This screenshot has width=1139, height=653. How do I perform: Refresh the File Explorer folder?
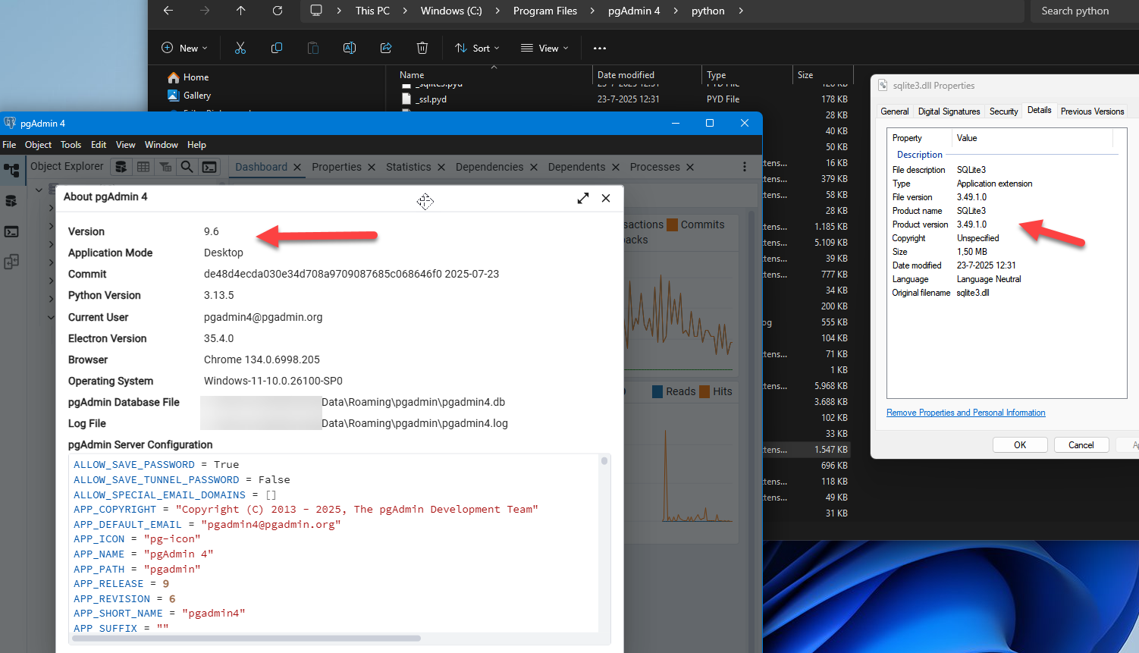(278, 11)
